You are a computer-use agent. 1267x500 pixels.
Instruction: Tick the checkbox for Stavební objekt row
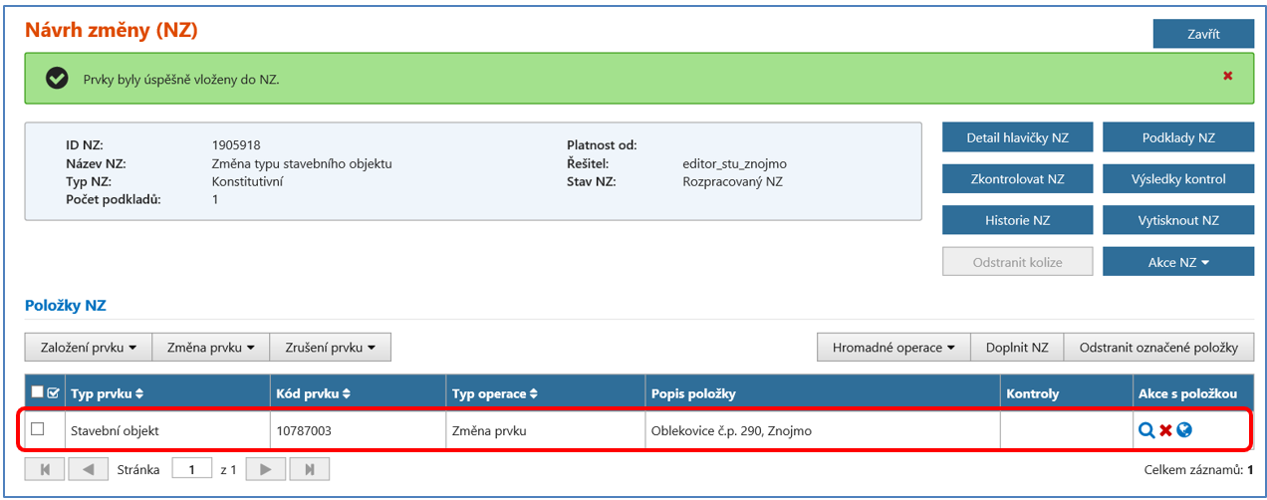pyautogui.click(x=38, y=429)
